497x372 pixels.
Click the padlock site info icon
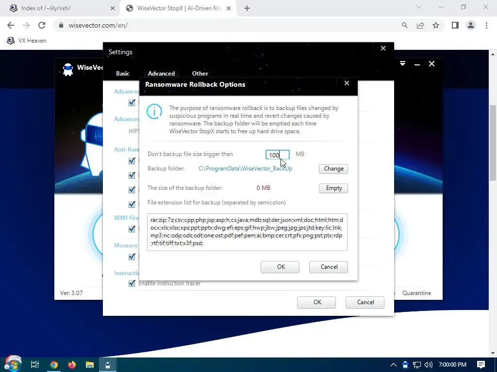(x=61, y=25)
